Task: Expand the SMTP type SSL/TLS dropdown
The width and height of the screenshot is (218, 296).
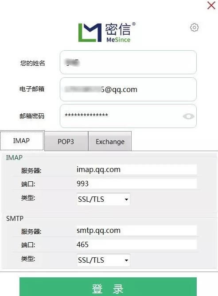Action: 103,260
